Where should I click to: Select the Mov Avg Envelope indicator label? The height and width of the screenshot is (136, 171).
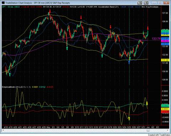click(150, 7)
